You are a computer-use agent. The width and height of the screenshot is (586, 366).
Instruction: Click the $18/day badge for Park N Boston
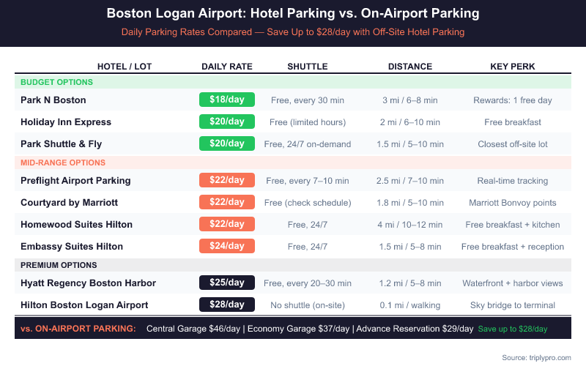(x=227, y=100)
